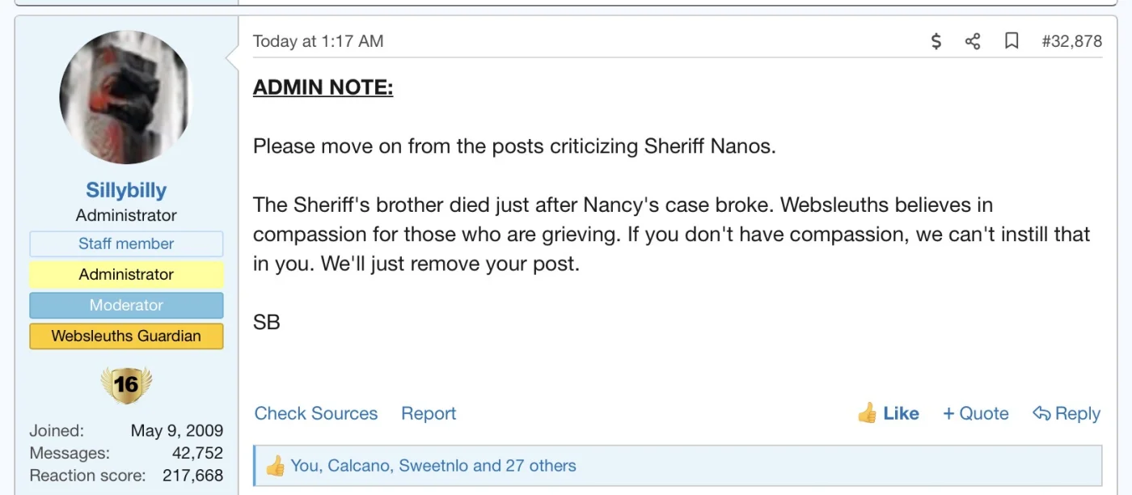
Task: Click the blue Moderator banner
Action: (x=126, y=305)
